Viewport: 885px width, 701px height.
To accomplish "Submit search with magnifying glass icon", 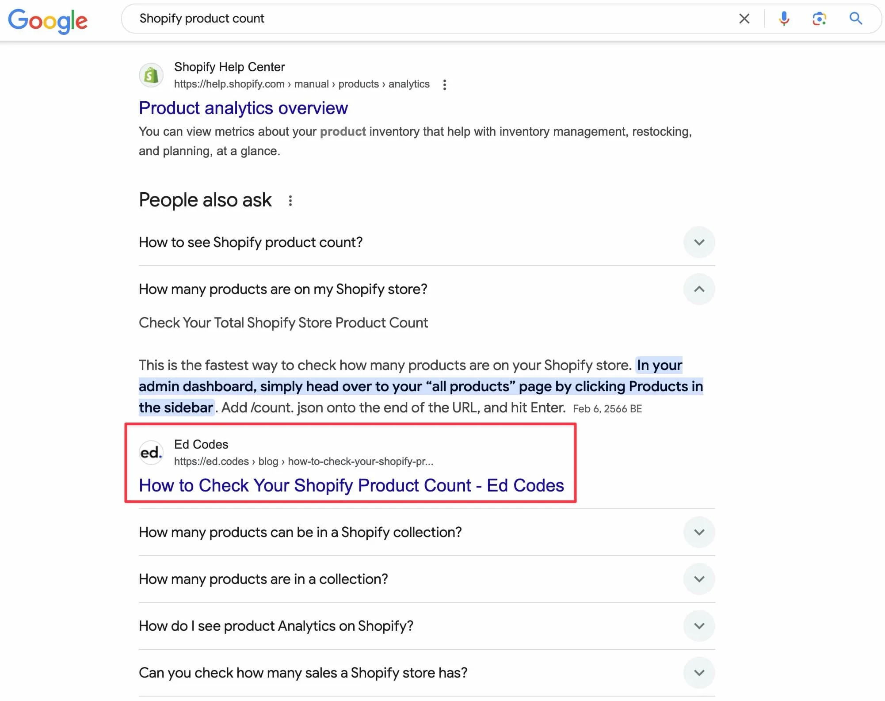I will 856,19.
